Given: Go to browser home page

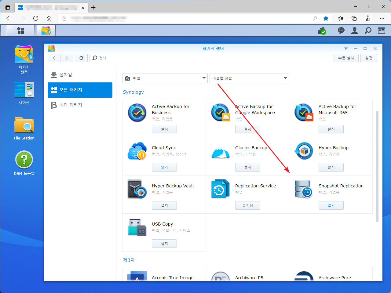Looking at the screenshot, I should coord(49,18).
